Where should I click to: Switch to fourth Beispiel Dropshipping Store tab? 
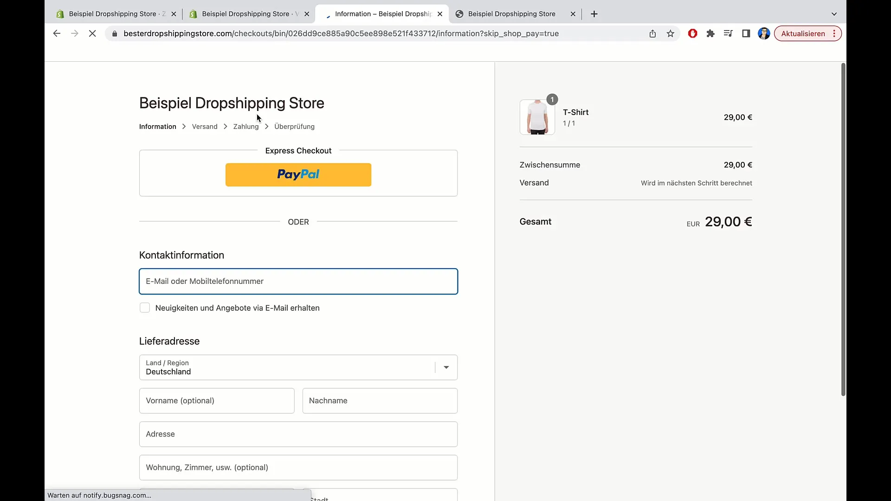point(515,14)
